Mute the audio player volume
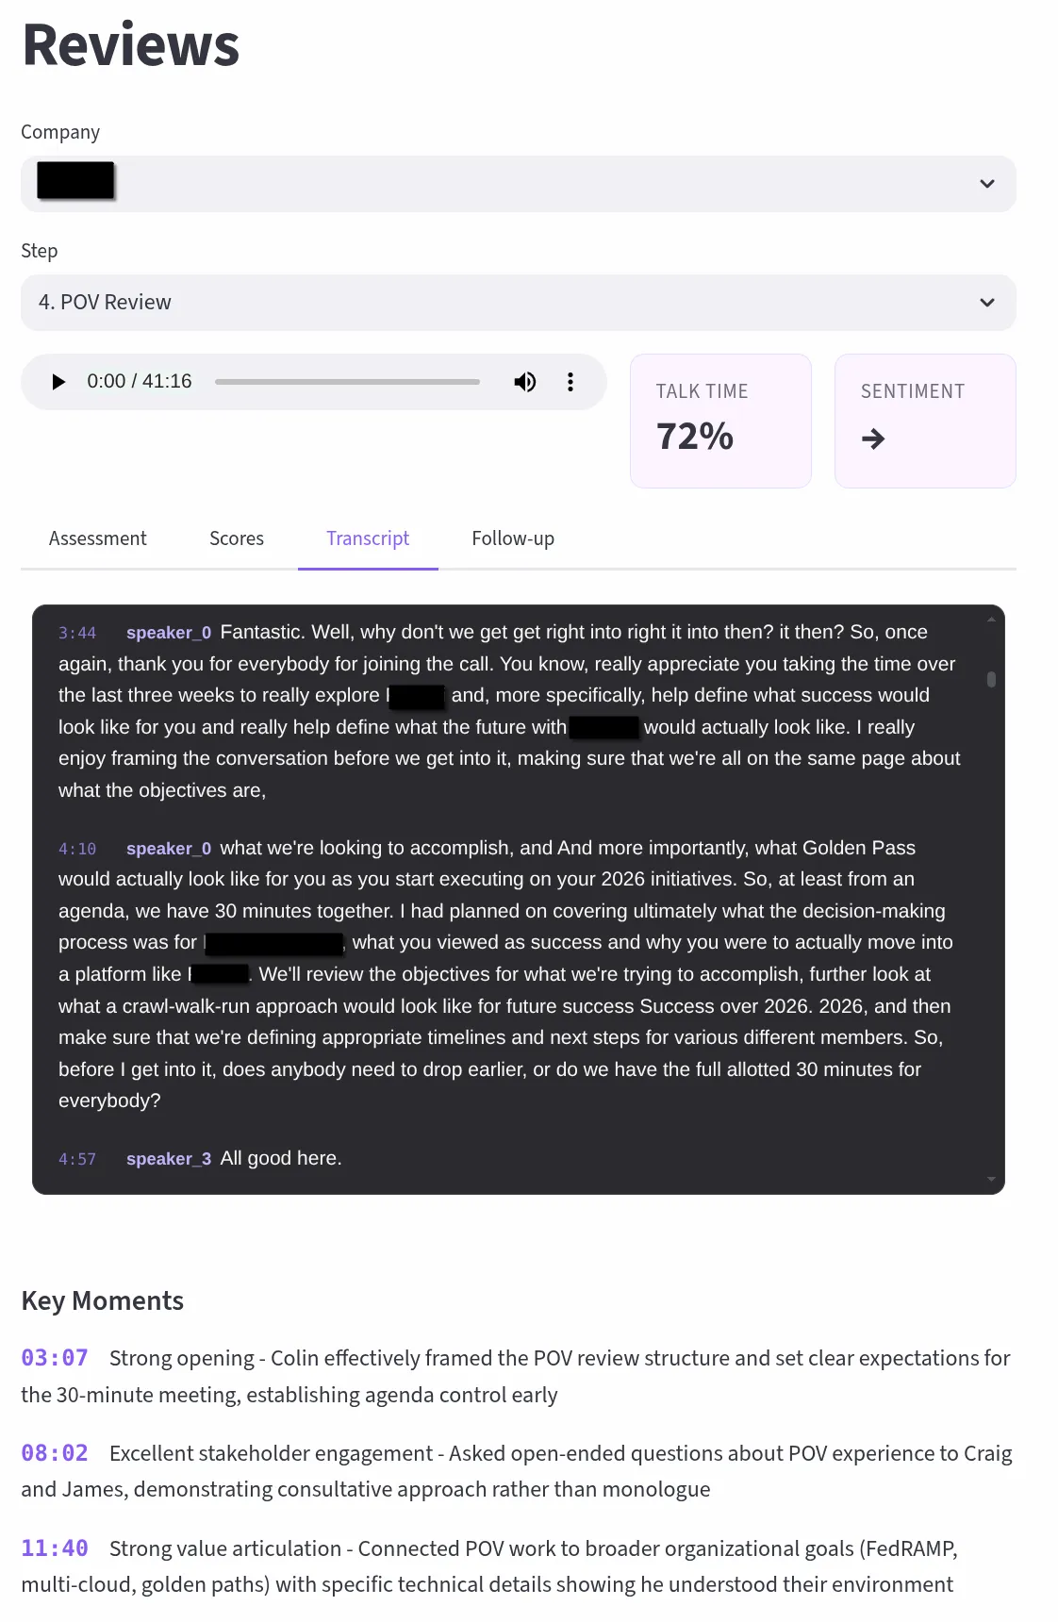 [525, 382]
